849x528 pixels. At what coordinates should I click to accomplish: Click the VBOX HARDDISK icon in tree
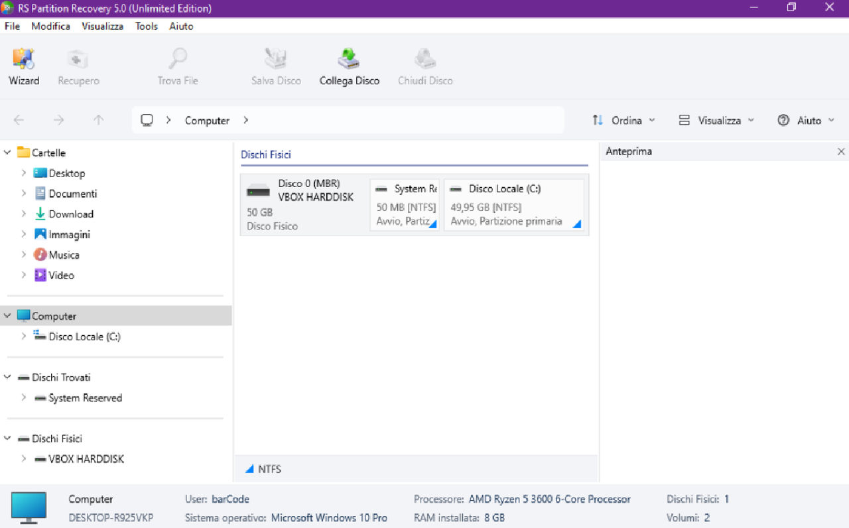[40, 459]
